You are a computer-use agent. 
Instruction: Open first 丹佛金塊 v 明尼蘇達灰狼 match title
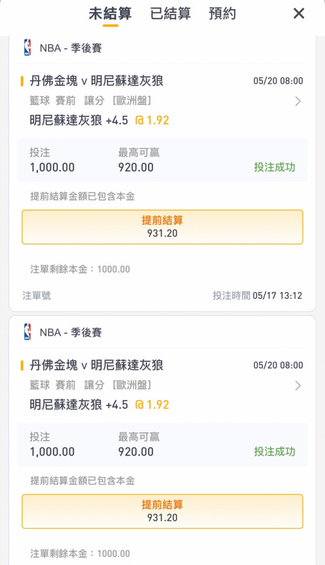click(96, 81)
